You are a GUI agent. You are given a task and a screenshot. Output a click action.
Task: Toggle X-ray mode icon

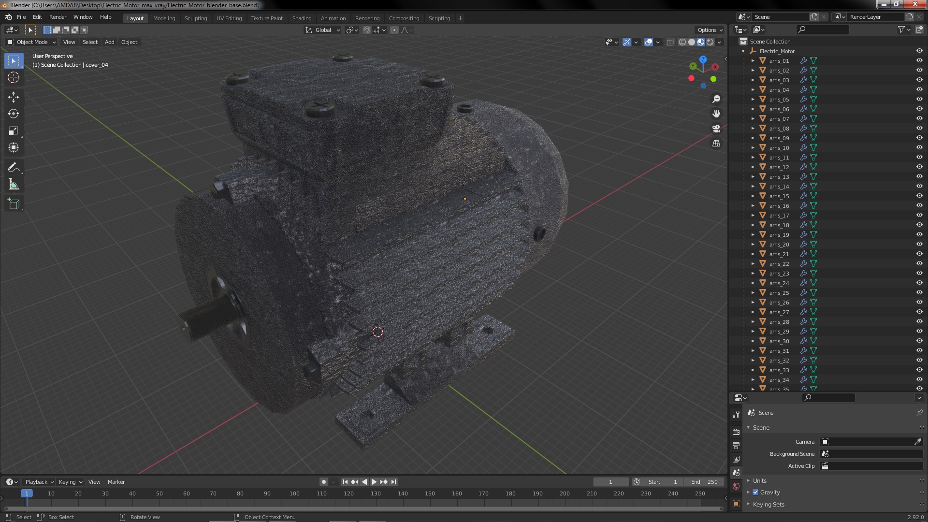670,42
